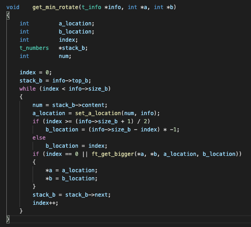
Task: Click the 'a_location;' variable declaration
Action: tap(77, 24)
